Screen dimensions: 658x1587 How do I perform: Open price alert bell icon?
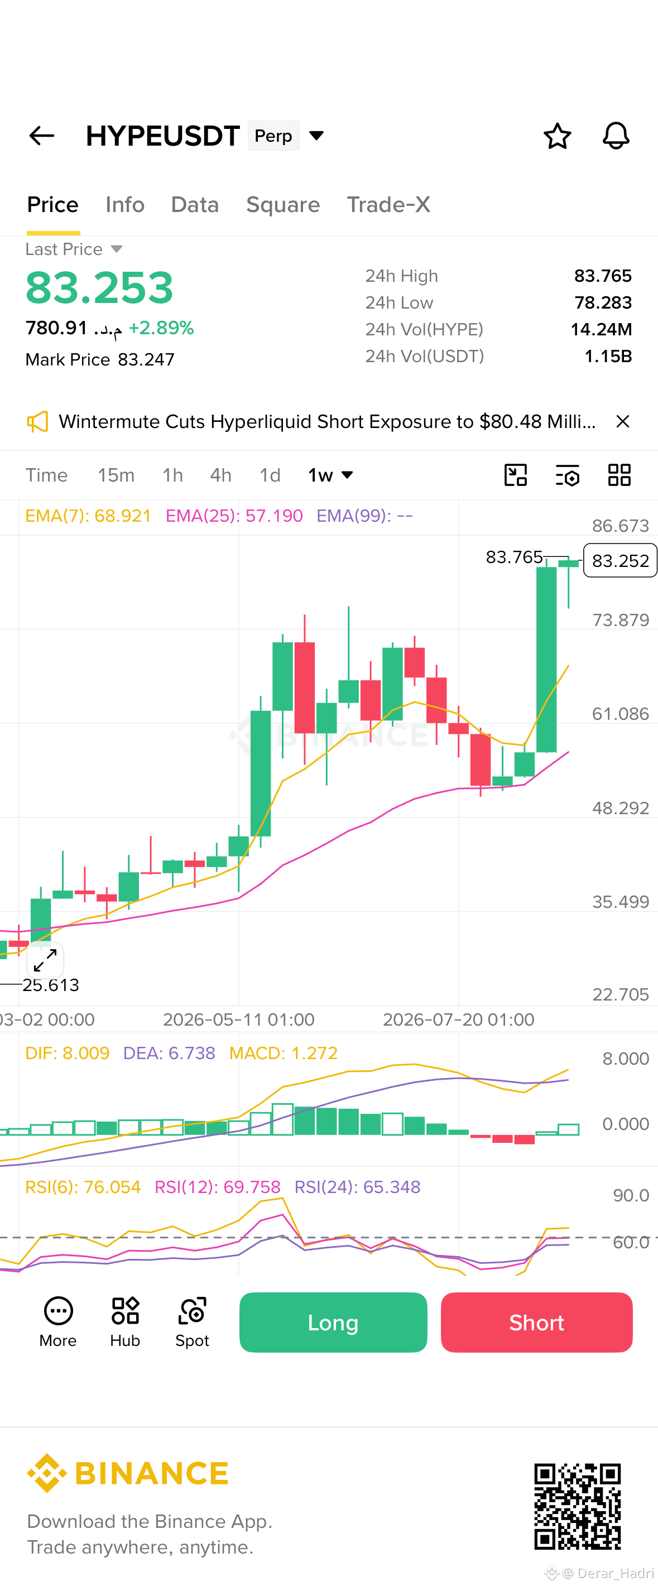pyautogui.click(x=616, y=136)
